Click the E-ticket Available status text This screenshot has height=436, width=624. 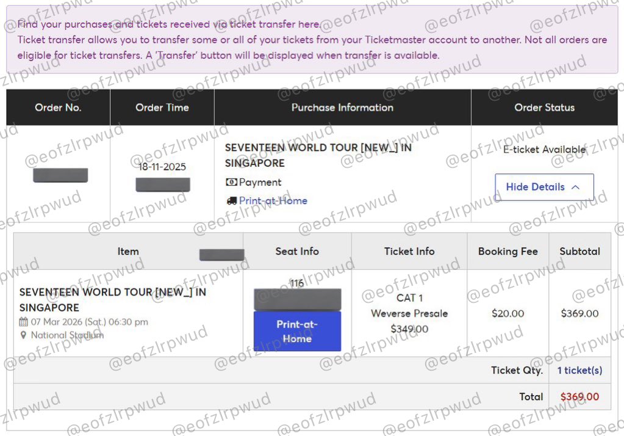pyautogui.click(x=545, y=150)
